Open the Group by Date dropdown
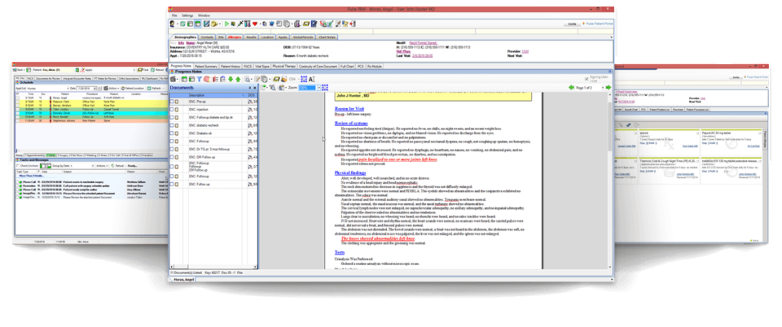The image size is (782, 327). point(73,166)
